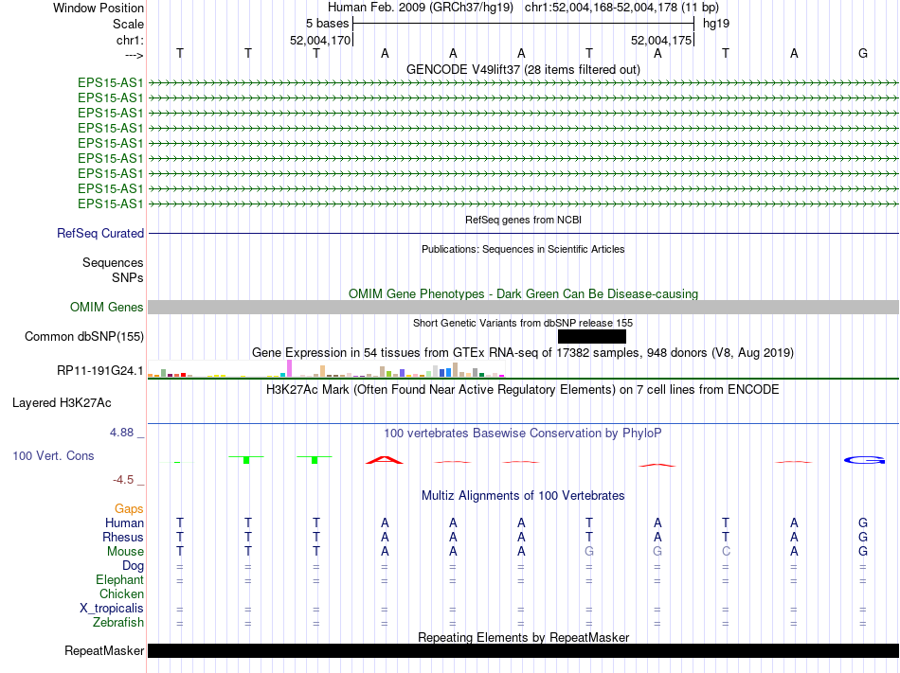The image size is (900, 673).
Task: Click the Human alignment row label
Action: click(x=124, y=522)
